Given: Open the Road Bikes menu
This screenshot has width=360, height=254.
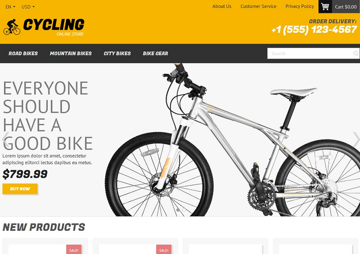Looking at the screenshot, I should click(x=23, y=53).
